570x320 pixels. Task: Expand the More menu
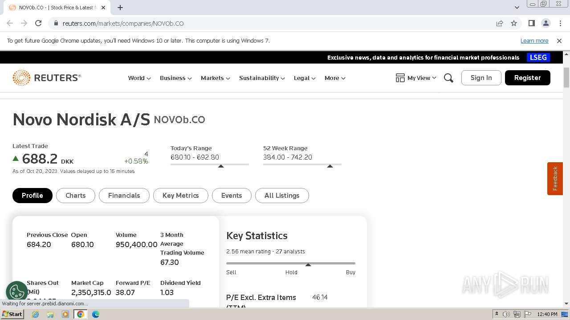pos(335,78)
